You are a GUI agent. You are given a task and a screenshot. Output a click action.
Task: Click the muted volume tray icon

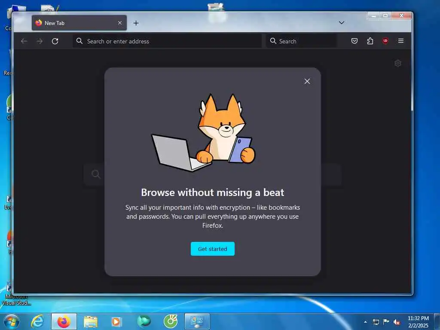397,322
